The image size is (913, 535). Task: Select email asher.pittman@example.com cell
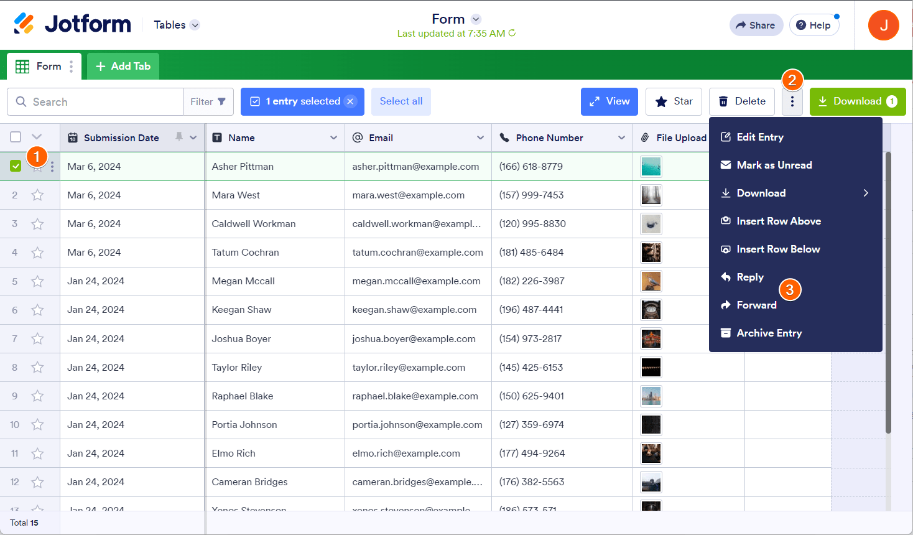point(418,167)
